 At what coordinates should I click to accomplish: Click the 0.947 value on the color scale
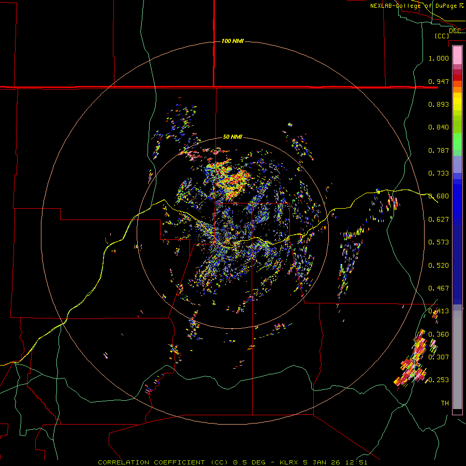click(x=439, y=81)
